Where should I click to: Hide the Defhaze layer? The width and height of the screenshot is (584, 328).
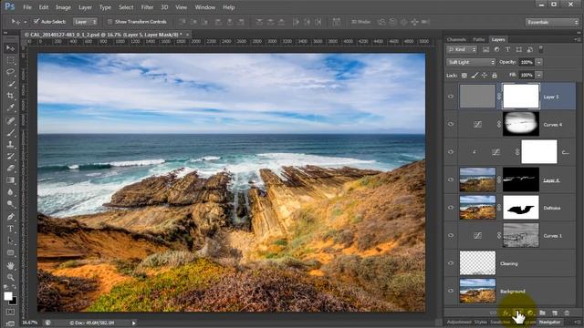pos(451,208)
